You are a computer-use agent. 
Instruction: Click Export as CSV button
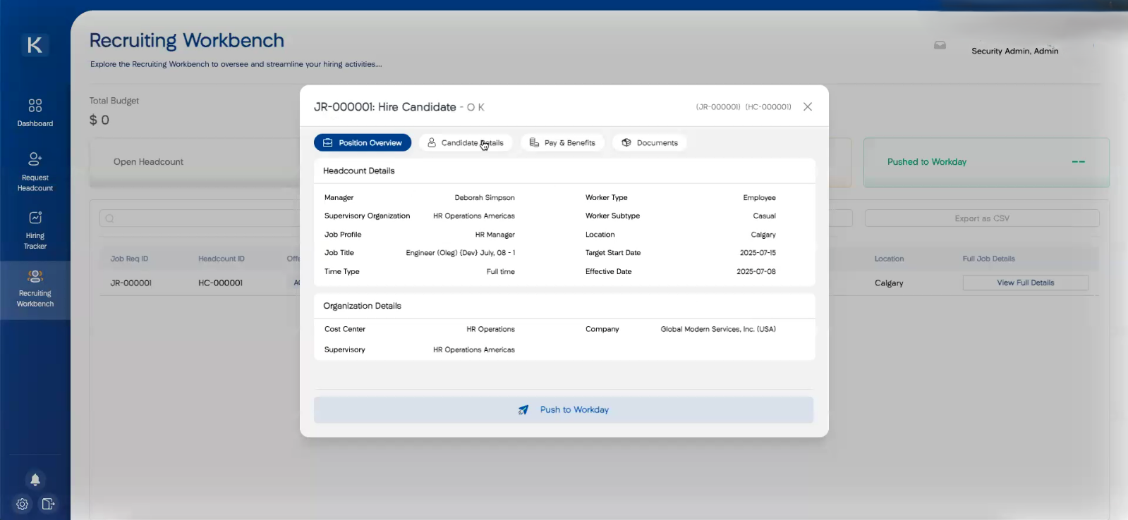982,218
